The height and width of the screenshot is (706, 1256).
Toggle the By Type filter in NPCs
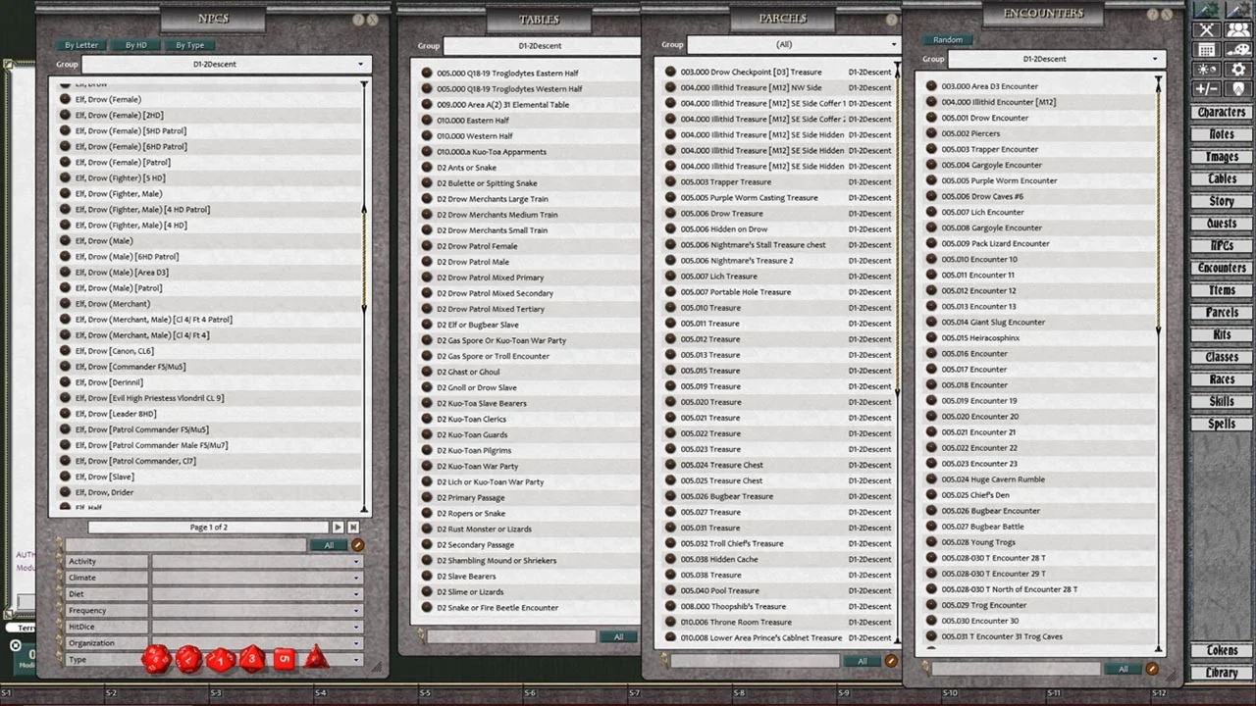click(189, 45)
